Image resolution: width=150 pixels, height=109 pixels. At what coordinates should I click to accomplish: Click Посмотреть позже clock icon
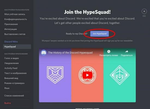click(109, 52)
